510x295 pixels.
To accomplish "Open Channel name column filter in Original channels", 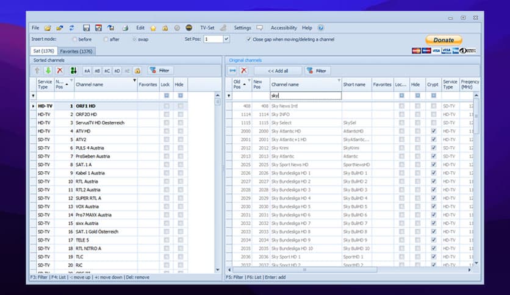I will 339,80.
